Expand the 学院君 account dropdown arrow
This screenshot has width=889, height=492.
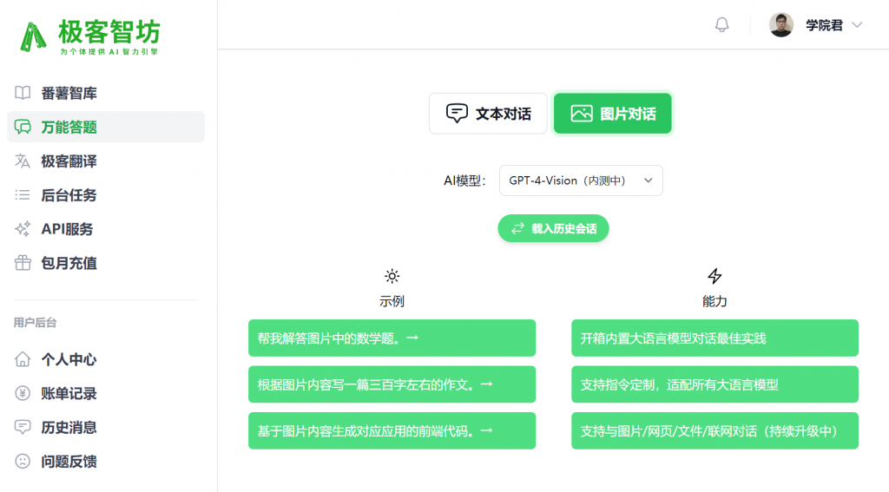tap(857, 25)
